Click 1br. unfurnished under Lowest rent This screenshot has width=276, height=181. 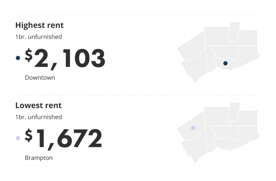[x=39, y=117]
